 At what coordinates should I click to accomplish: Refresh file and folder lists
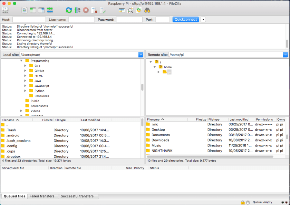(x=69, y=10)
